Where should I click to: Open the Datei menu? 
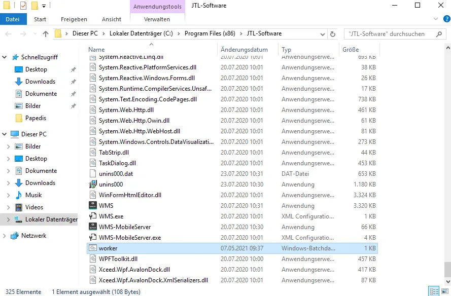coord(13,19)
